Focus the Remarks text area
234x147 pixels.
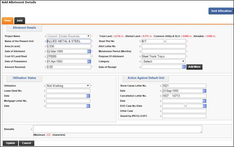pos(118,129)
